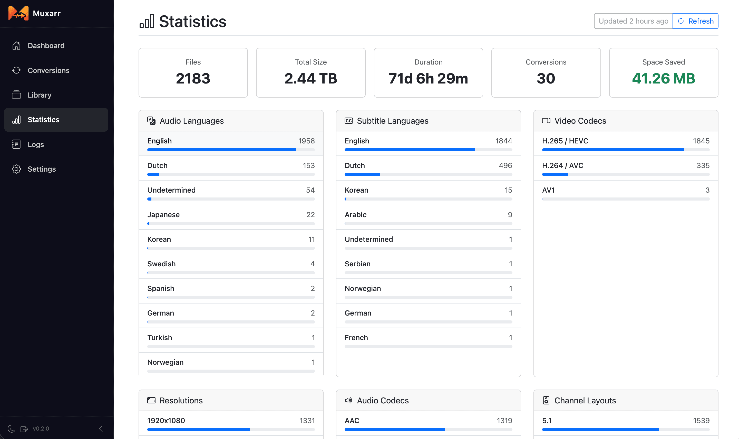
Task: Open the Dashboard page
Action: (56, 46)
